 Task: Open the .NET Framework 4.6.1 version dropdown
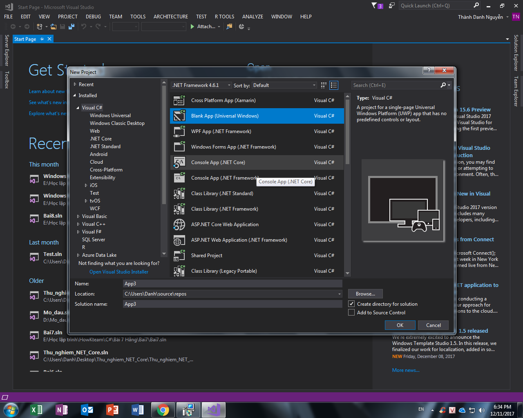click(x=201, y=85)
